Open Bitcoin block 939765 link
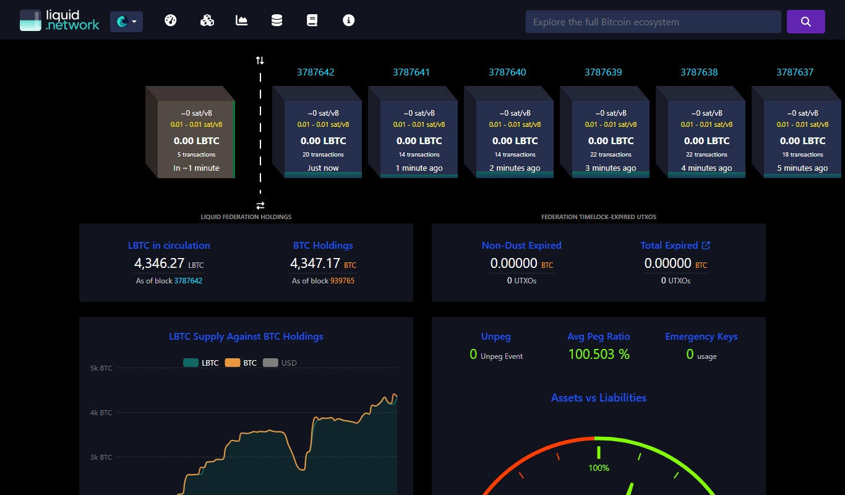 coord(342,281)
